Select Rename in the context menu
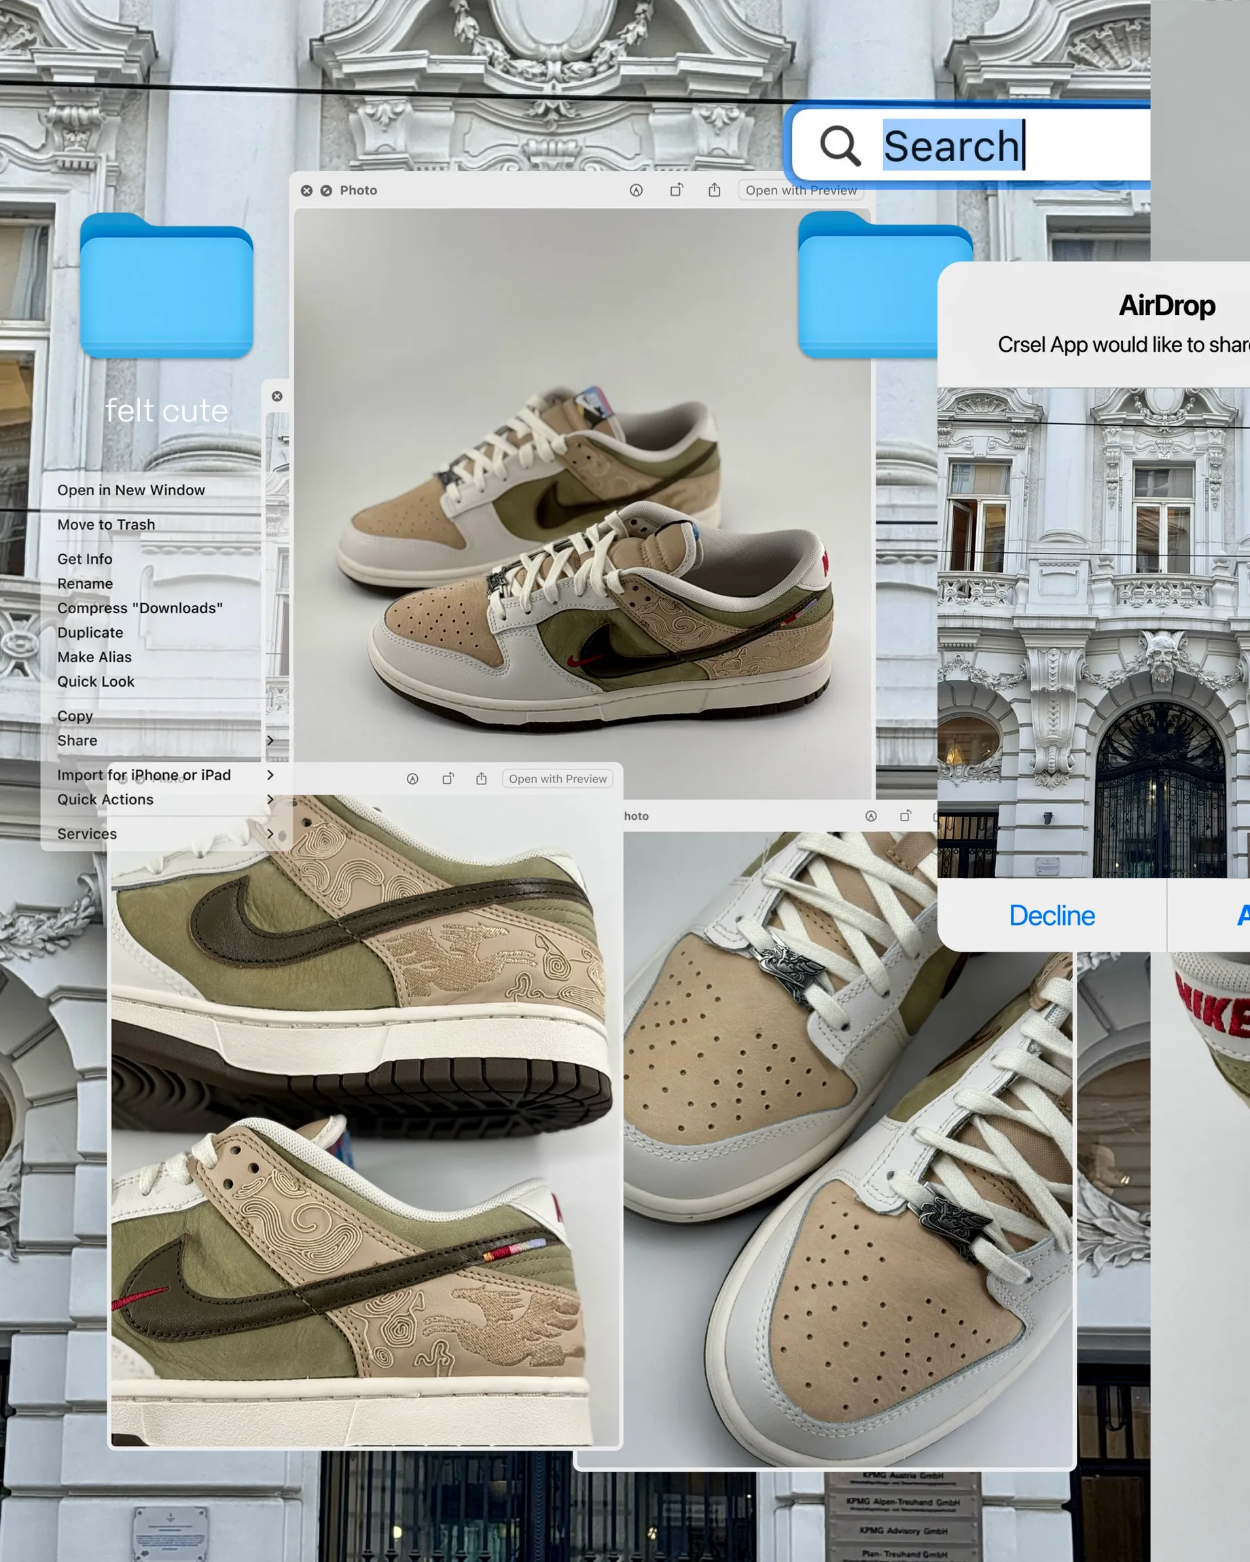Viewport: 1250px width, 1562px height. point(85,584)
